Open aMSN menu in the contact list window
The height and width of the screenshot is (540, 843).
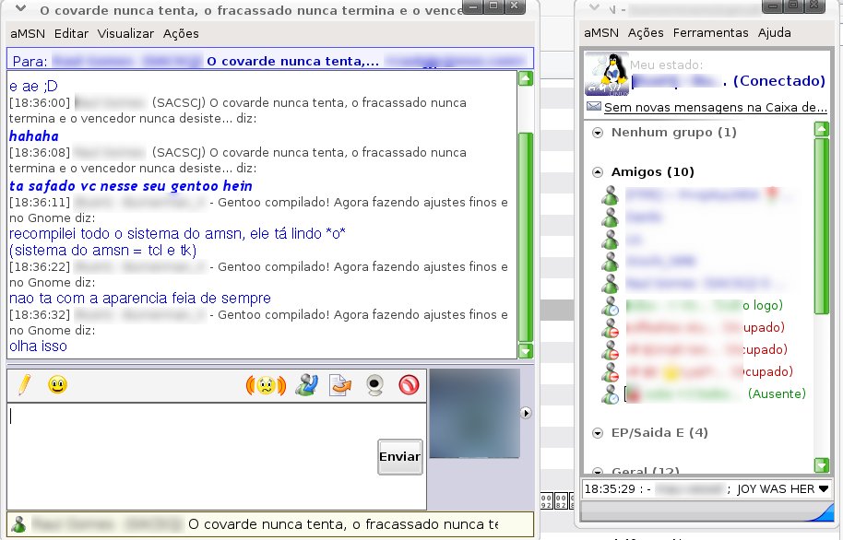tap(601, 33)
